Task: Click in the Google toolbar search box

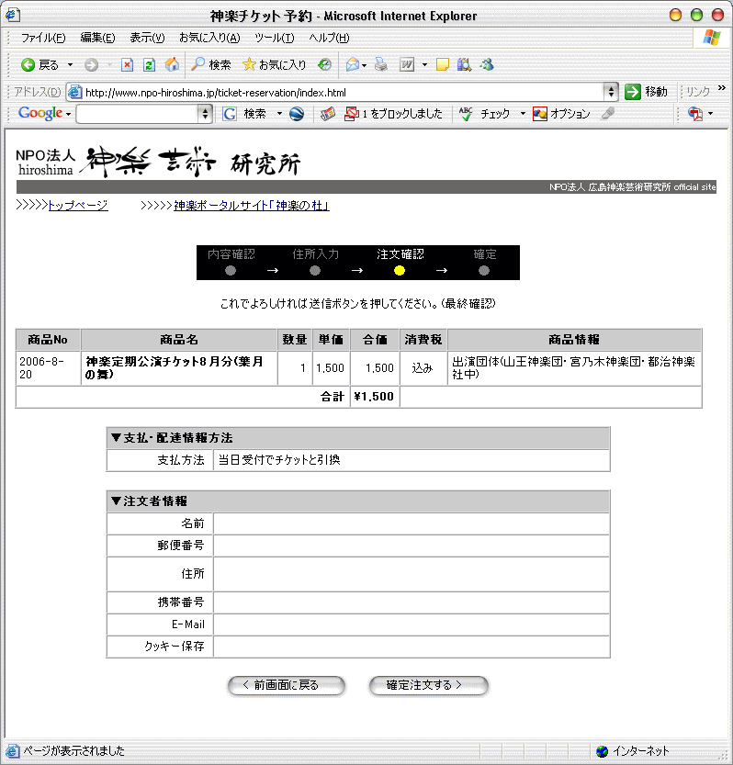Action: coord(138,114)
